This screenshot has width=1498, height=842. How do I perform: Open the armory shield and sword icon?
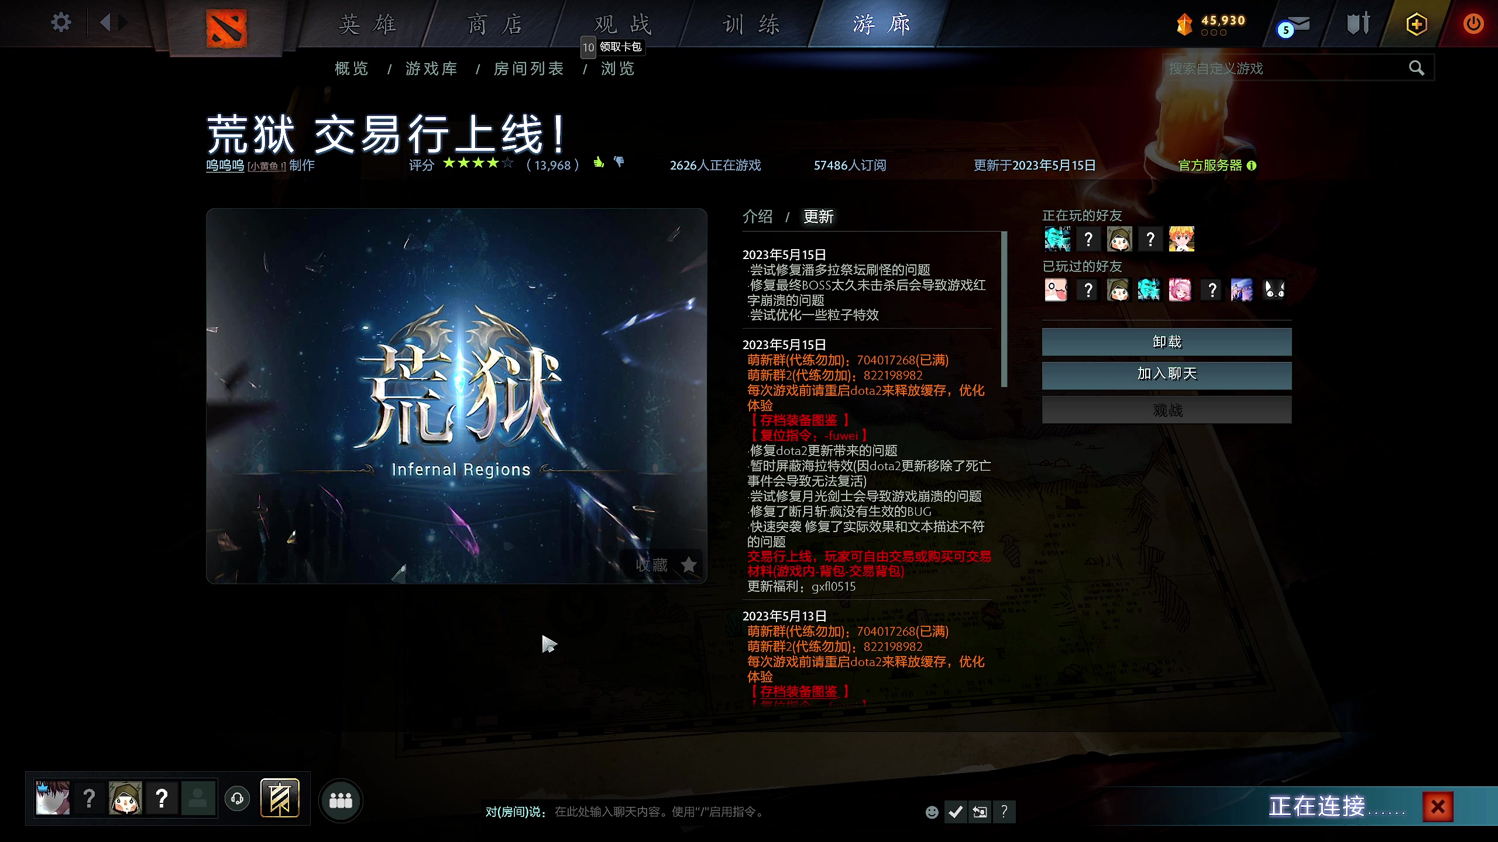point(1358,24)
